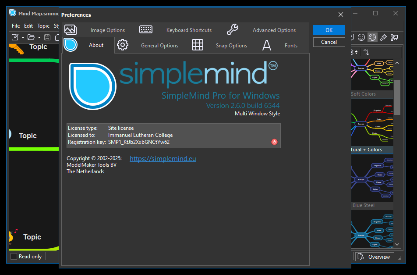This screenshot has height=275, width=417.
Task: Click the floppy disk save icon
Action: (x=47, y=37)
